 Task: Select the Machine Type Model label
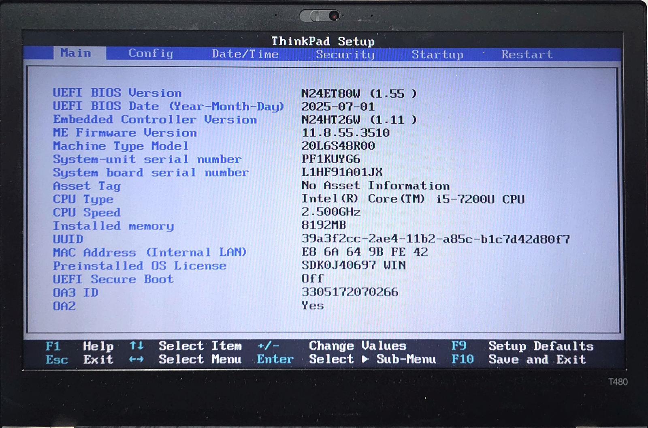(x=121, y=146)
